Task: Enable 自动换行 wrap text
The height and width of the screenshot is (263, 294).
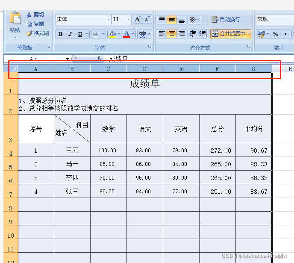Action: [x=226, y=19]
